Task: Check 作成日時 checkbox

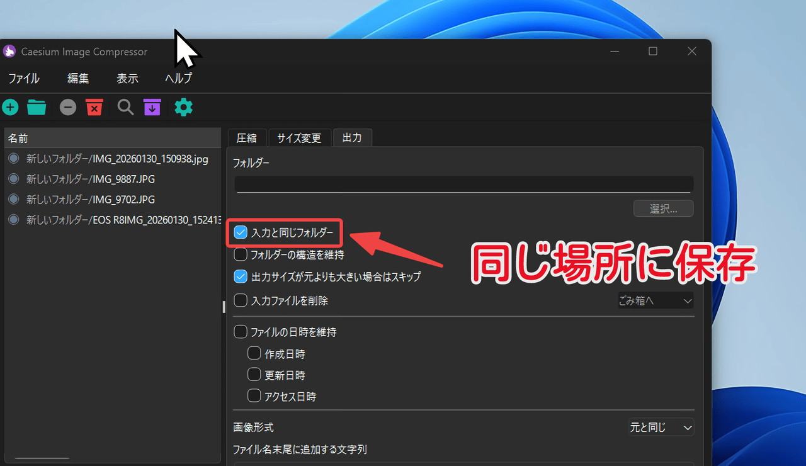Action: 254,353
